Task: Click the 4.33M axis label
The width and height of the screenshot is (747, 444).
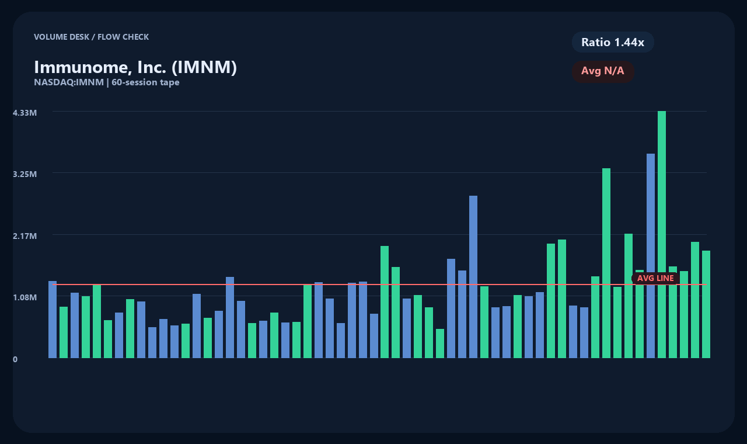Action: (25, 112)
